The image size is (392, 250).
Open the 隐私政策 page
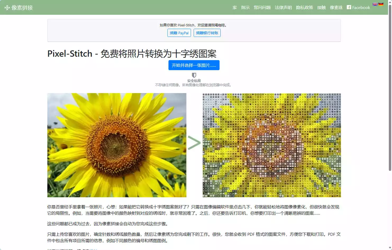click(x=304, y=7)
